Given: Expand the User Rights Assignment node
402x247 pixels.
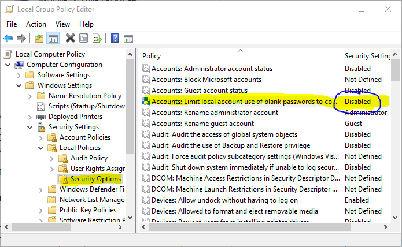Looking at the screenshot, I should point(52,169).
